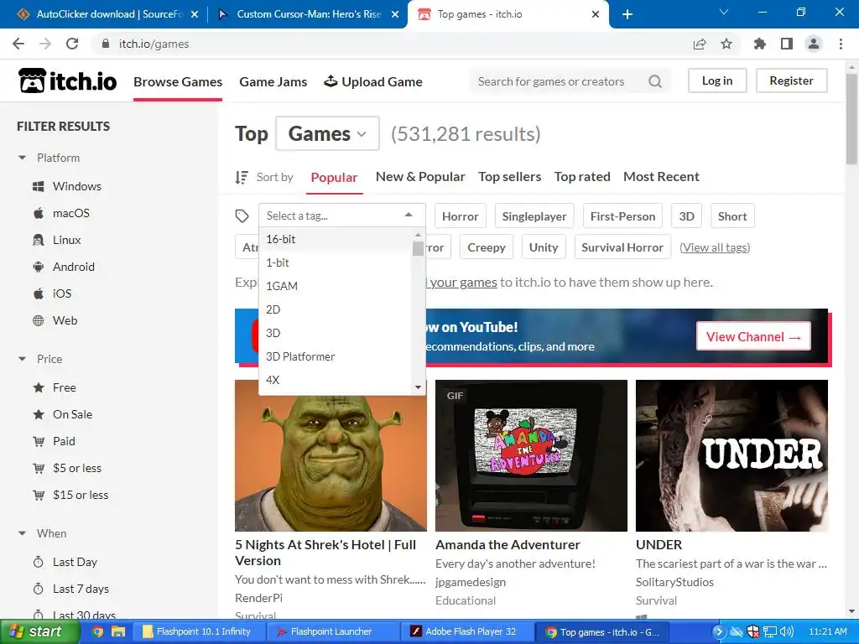Screen dimensions: 859x644
Task: Click the Log in button
Action: [x=717, y=80]
